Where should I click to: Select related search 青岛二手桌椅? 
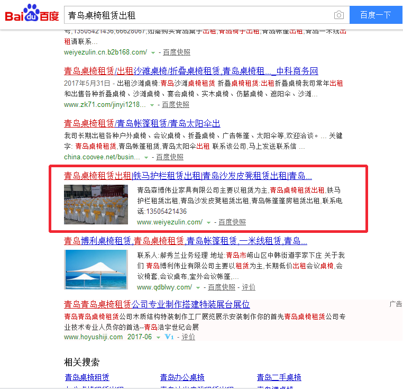coord(279,377)
